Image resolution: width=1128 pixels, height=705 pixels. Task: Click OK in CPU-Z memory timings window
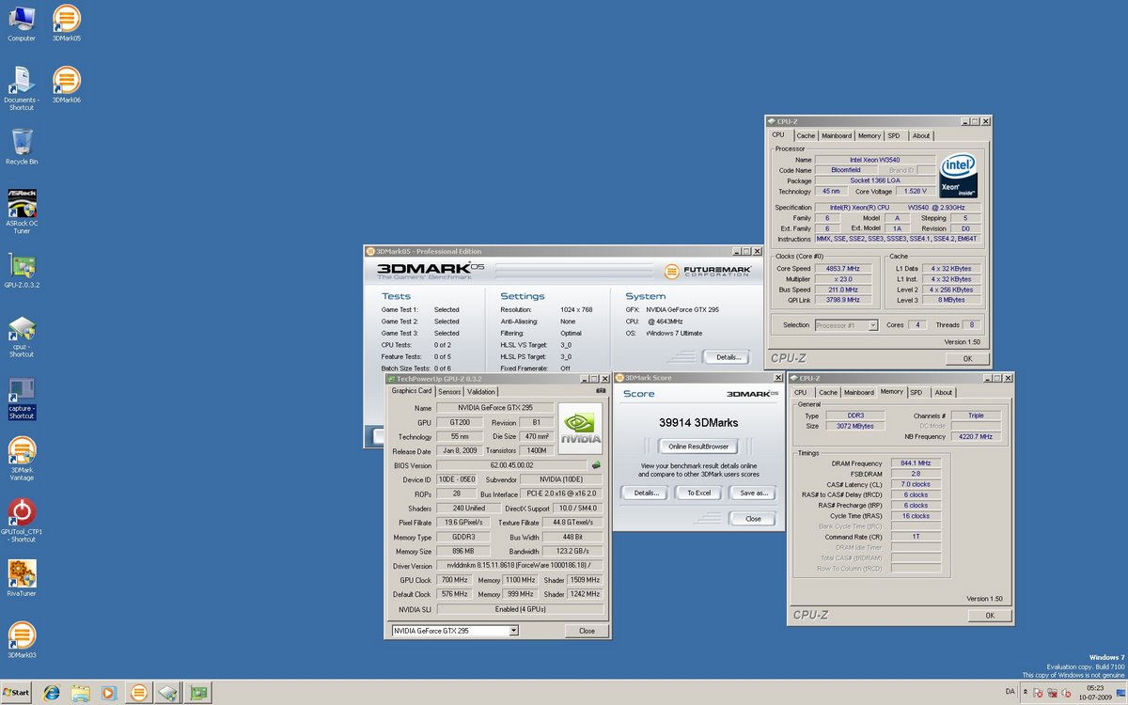(x=989, y=615)
